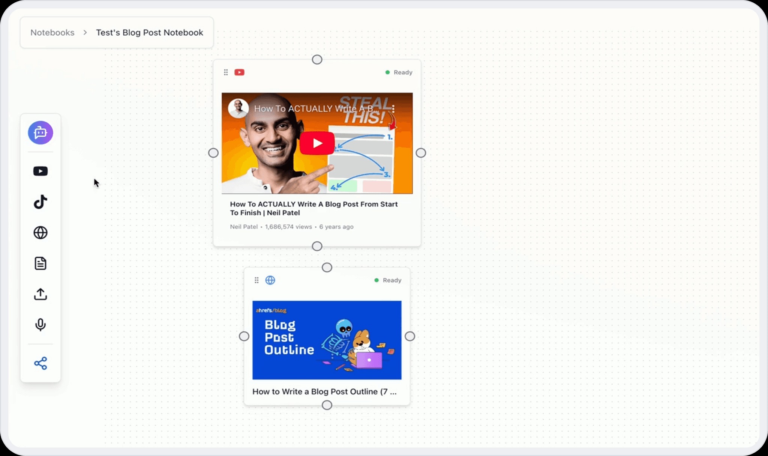The image size is (768, 456).
Task: Play the Neil Patel YouTube video
Action: (317, 143)
